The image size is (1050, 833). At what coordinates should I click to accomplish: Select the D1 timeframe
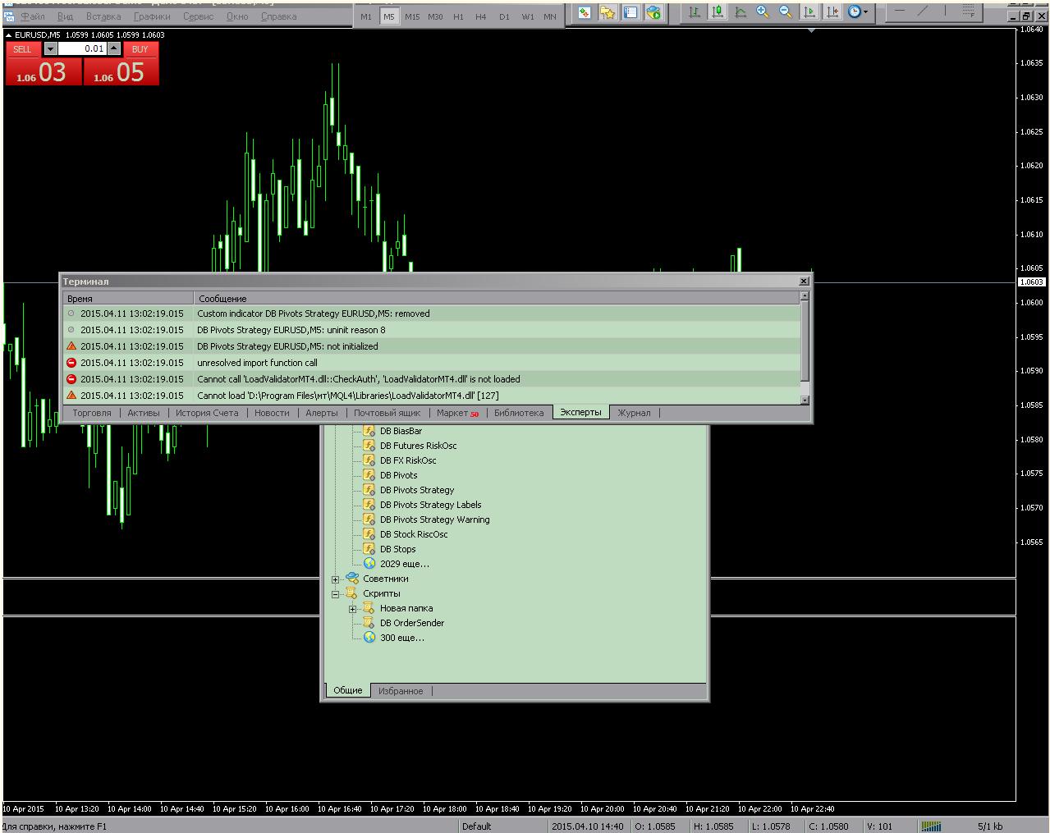504,16
